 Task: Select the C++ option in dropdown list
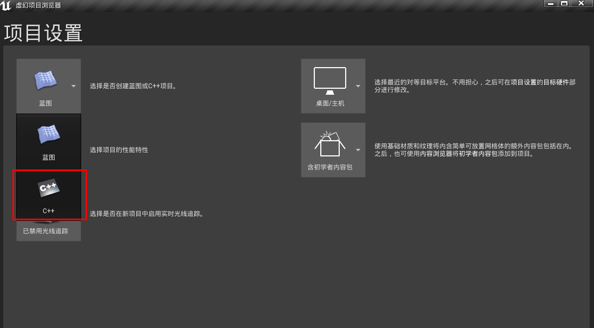click(49, 194)
